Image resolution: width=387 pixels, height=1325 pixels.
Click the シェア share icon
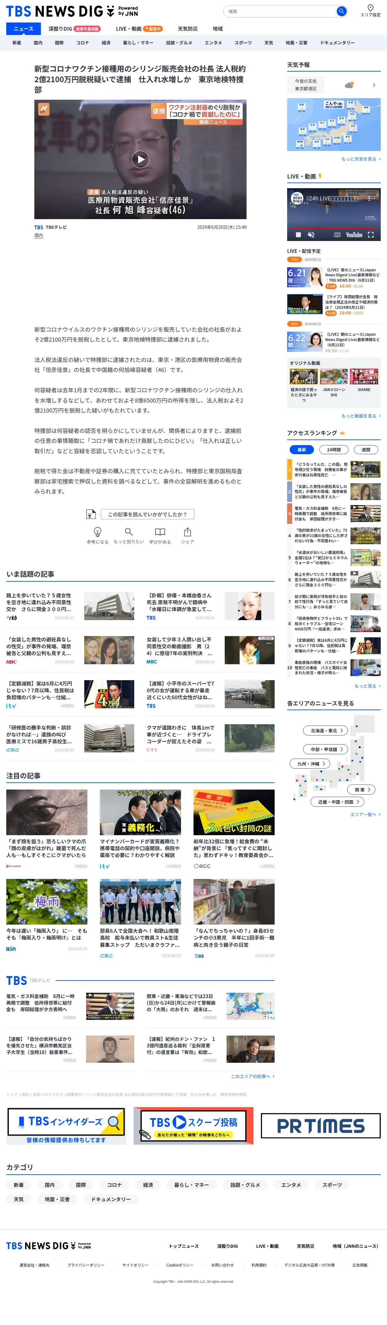tap(187, 532)
